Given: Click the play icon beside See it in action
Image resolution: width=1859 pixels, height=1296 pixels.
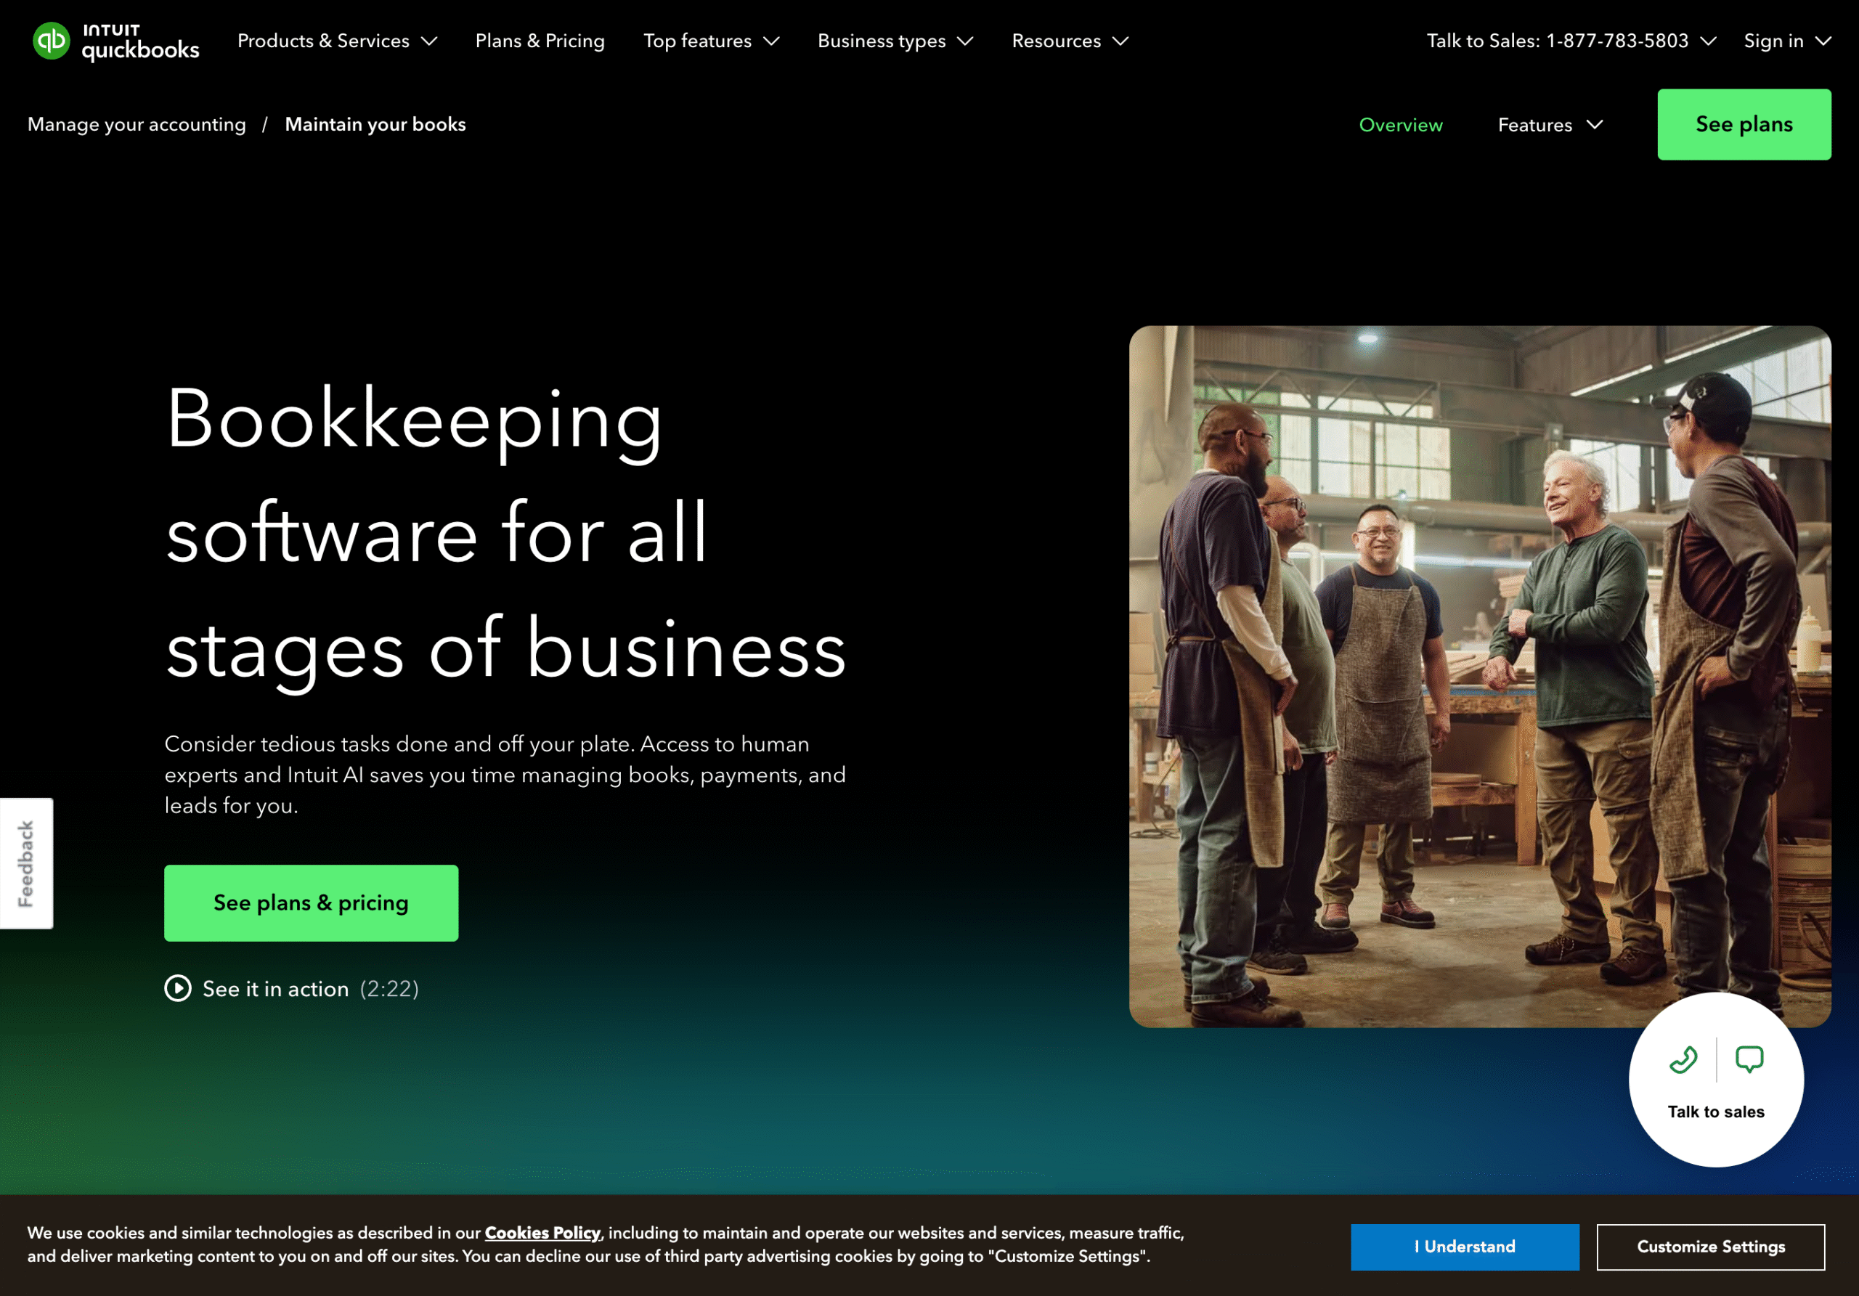Looking at the screenshot, I should pos(178,988).
